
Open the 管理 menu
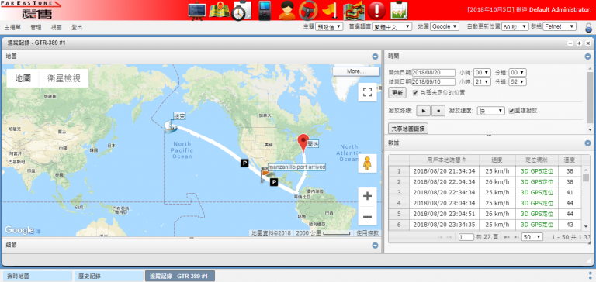pyautogui.click(x=36, y=27)
